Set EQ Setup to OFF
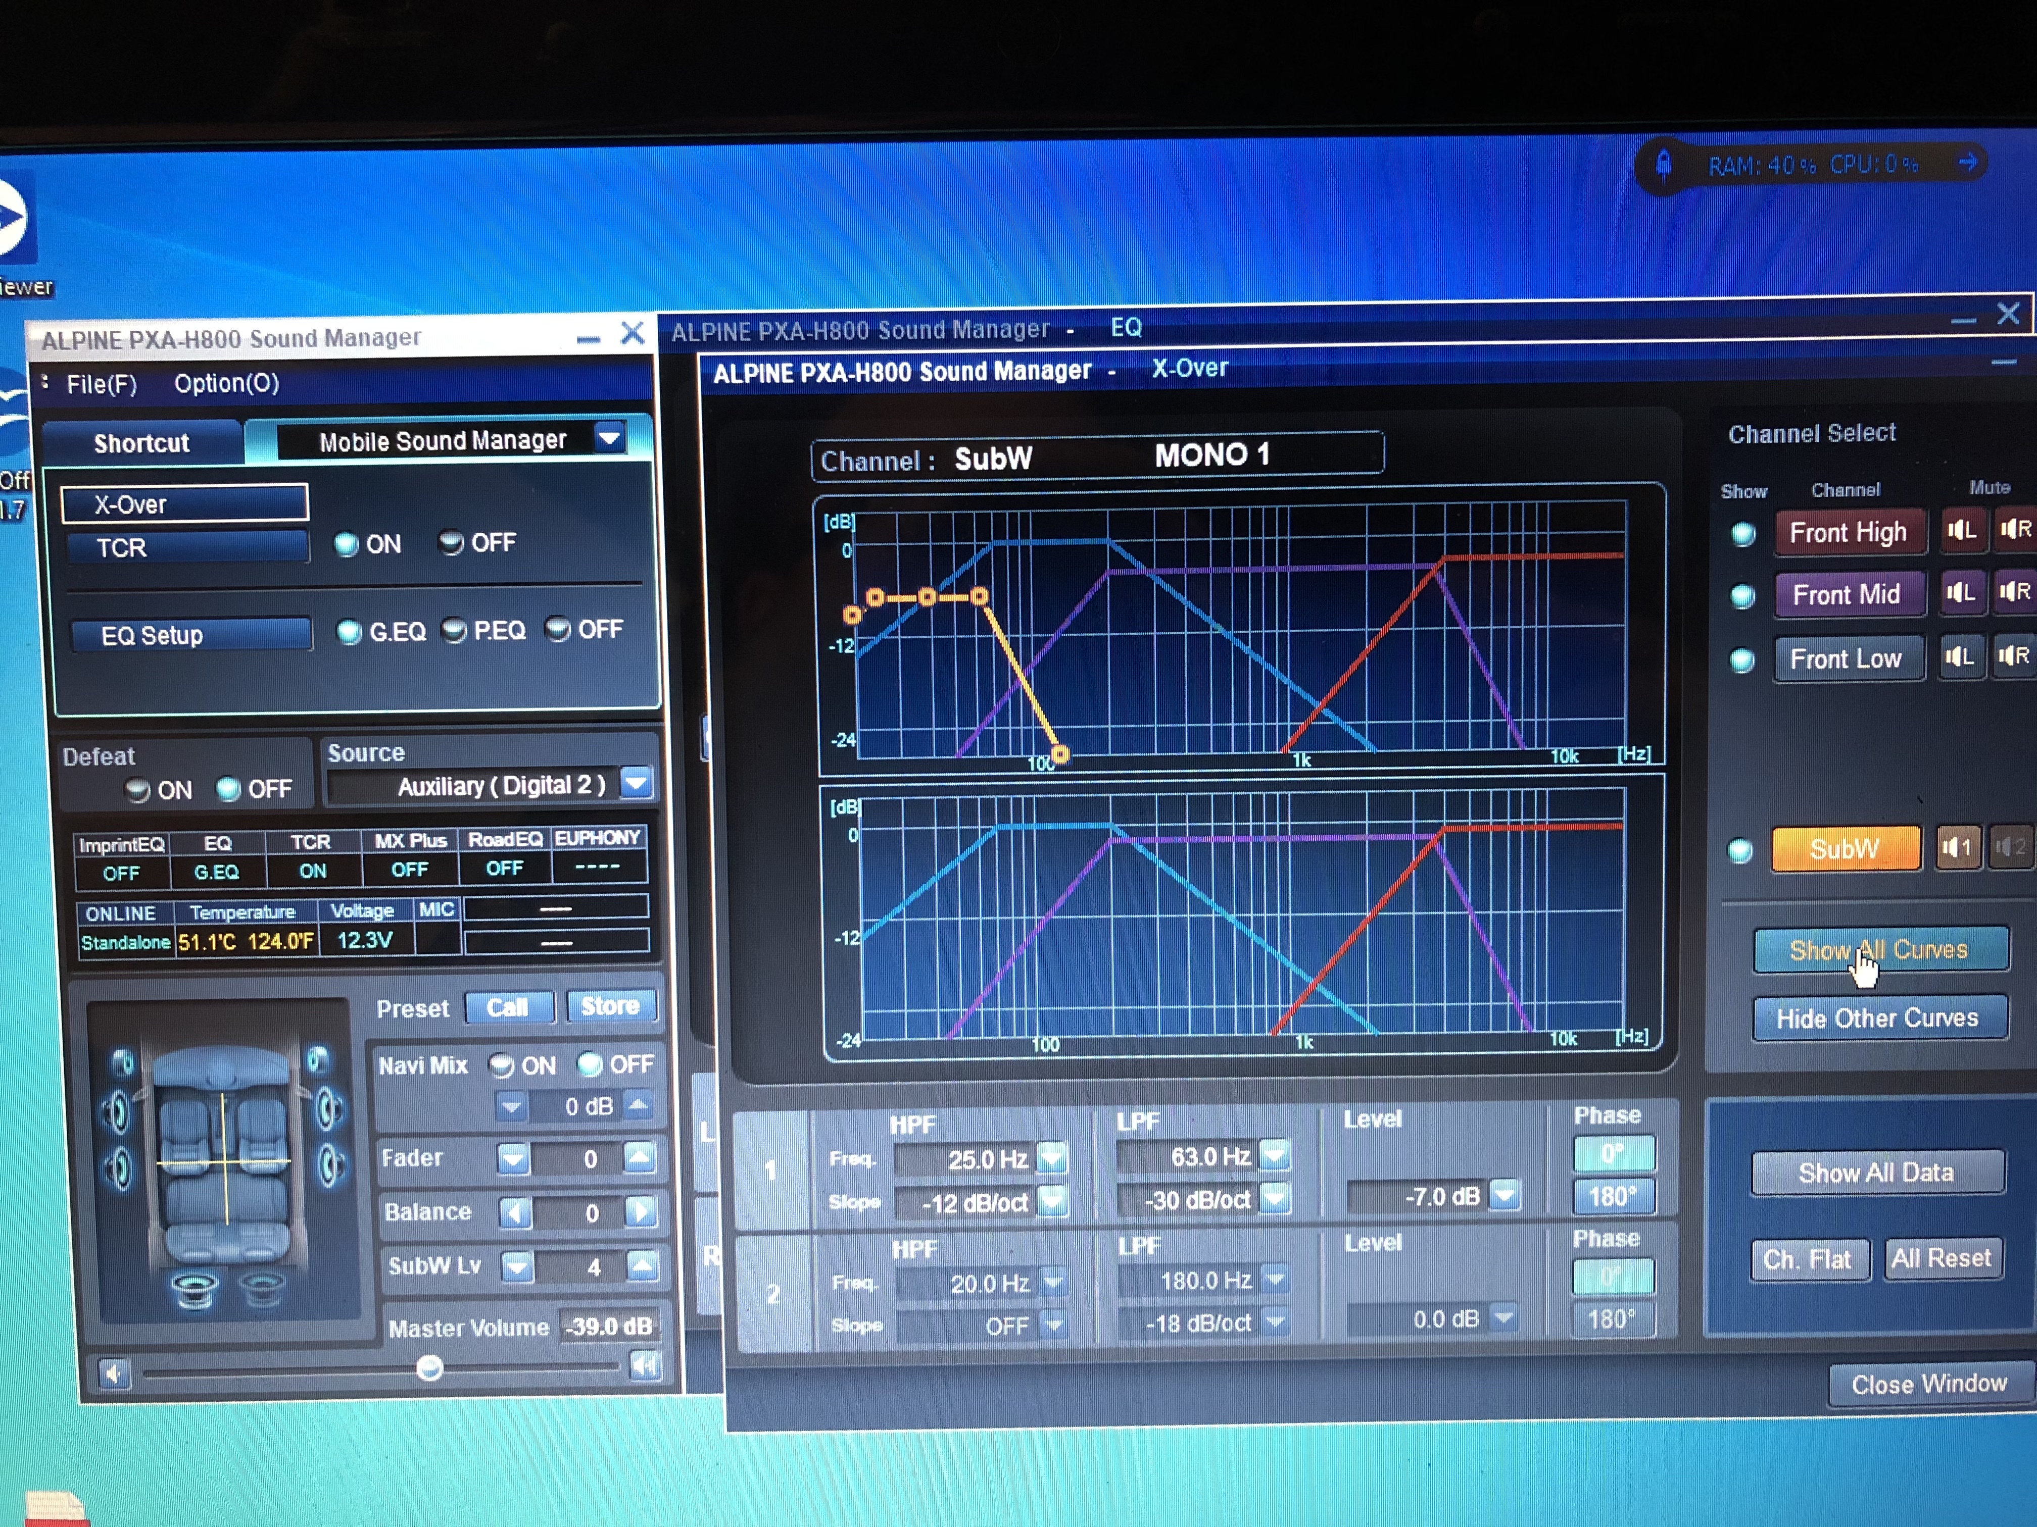This screenshot has height=1527, width=2037. point(557,630)
